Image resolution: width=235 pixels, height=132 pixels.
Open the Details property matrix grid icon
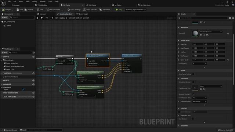230,18
